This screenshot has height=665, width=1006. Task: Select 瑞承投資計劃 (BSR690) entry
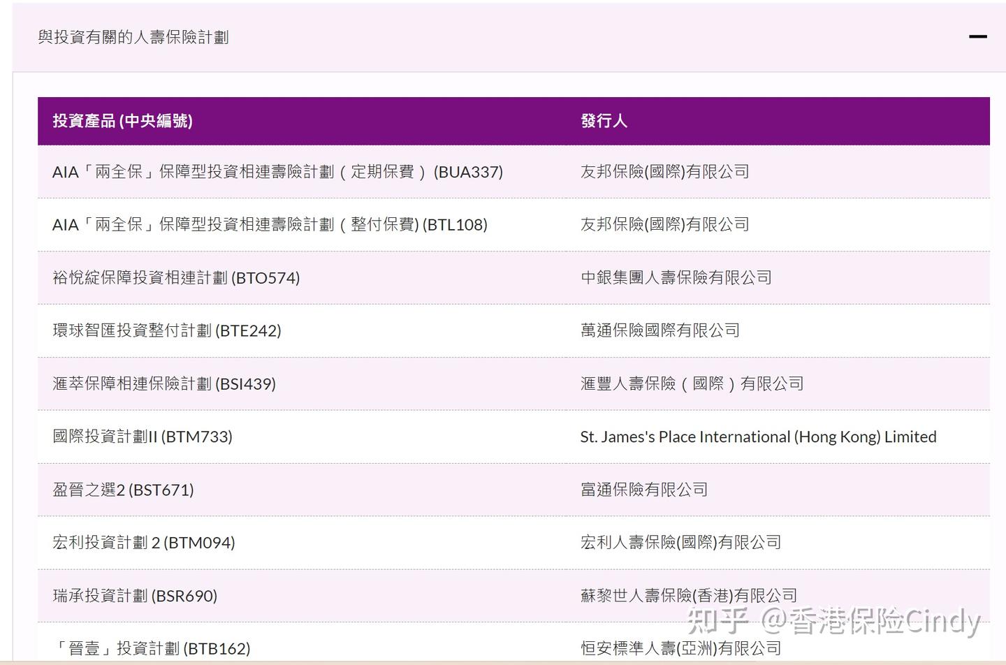[x=135, y=596]
